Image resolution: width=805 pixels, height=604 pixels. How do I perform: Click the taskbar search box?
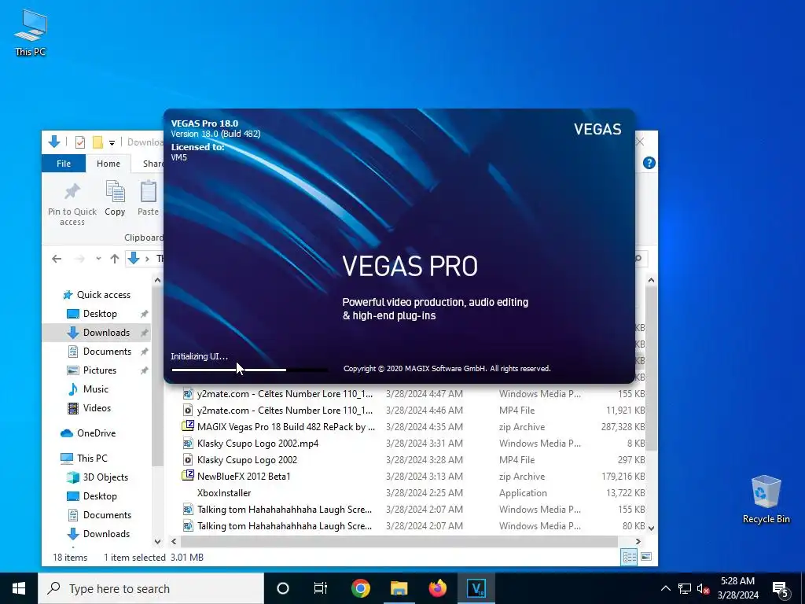151,588
